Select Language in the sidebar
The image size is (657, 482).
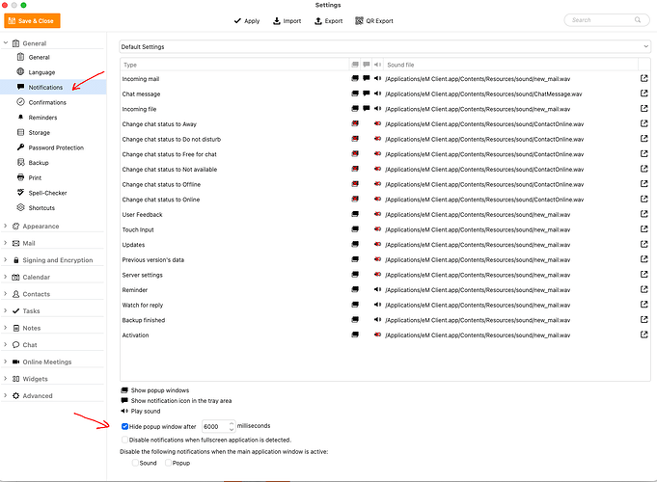tap(41, 72)
